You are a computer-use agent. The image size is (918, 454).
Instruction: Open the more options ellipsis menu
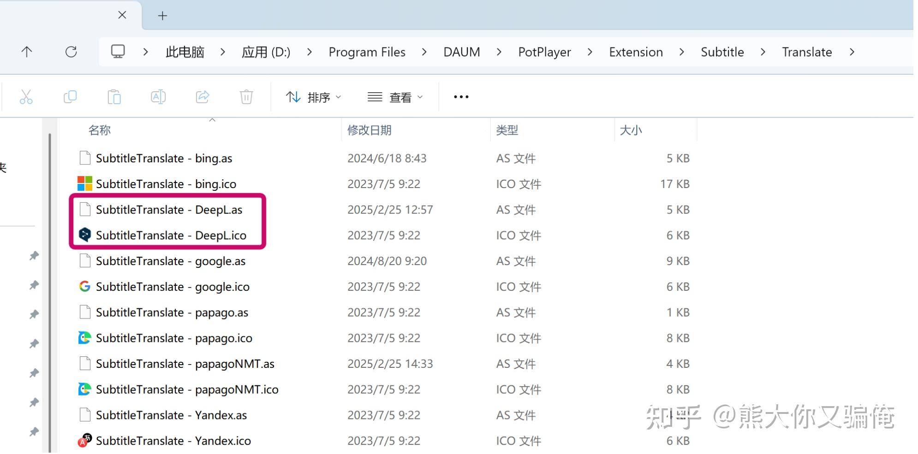pyautogui.click(x=461, y=97)
